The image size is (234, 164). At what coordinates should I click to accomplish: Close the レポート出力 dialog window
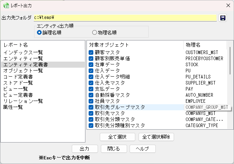click(228, 5)
